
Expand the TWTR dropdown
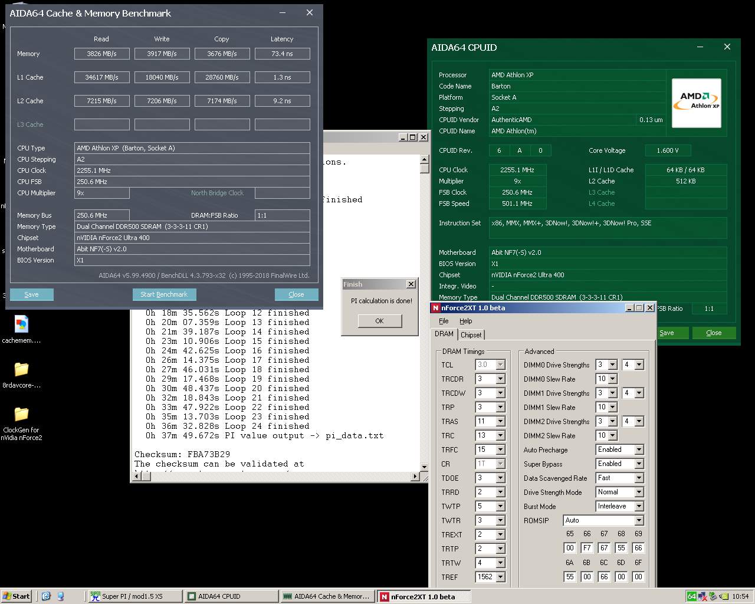[x=501, y=520]
